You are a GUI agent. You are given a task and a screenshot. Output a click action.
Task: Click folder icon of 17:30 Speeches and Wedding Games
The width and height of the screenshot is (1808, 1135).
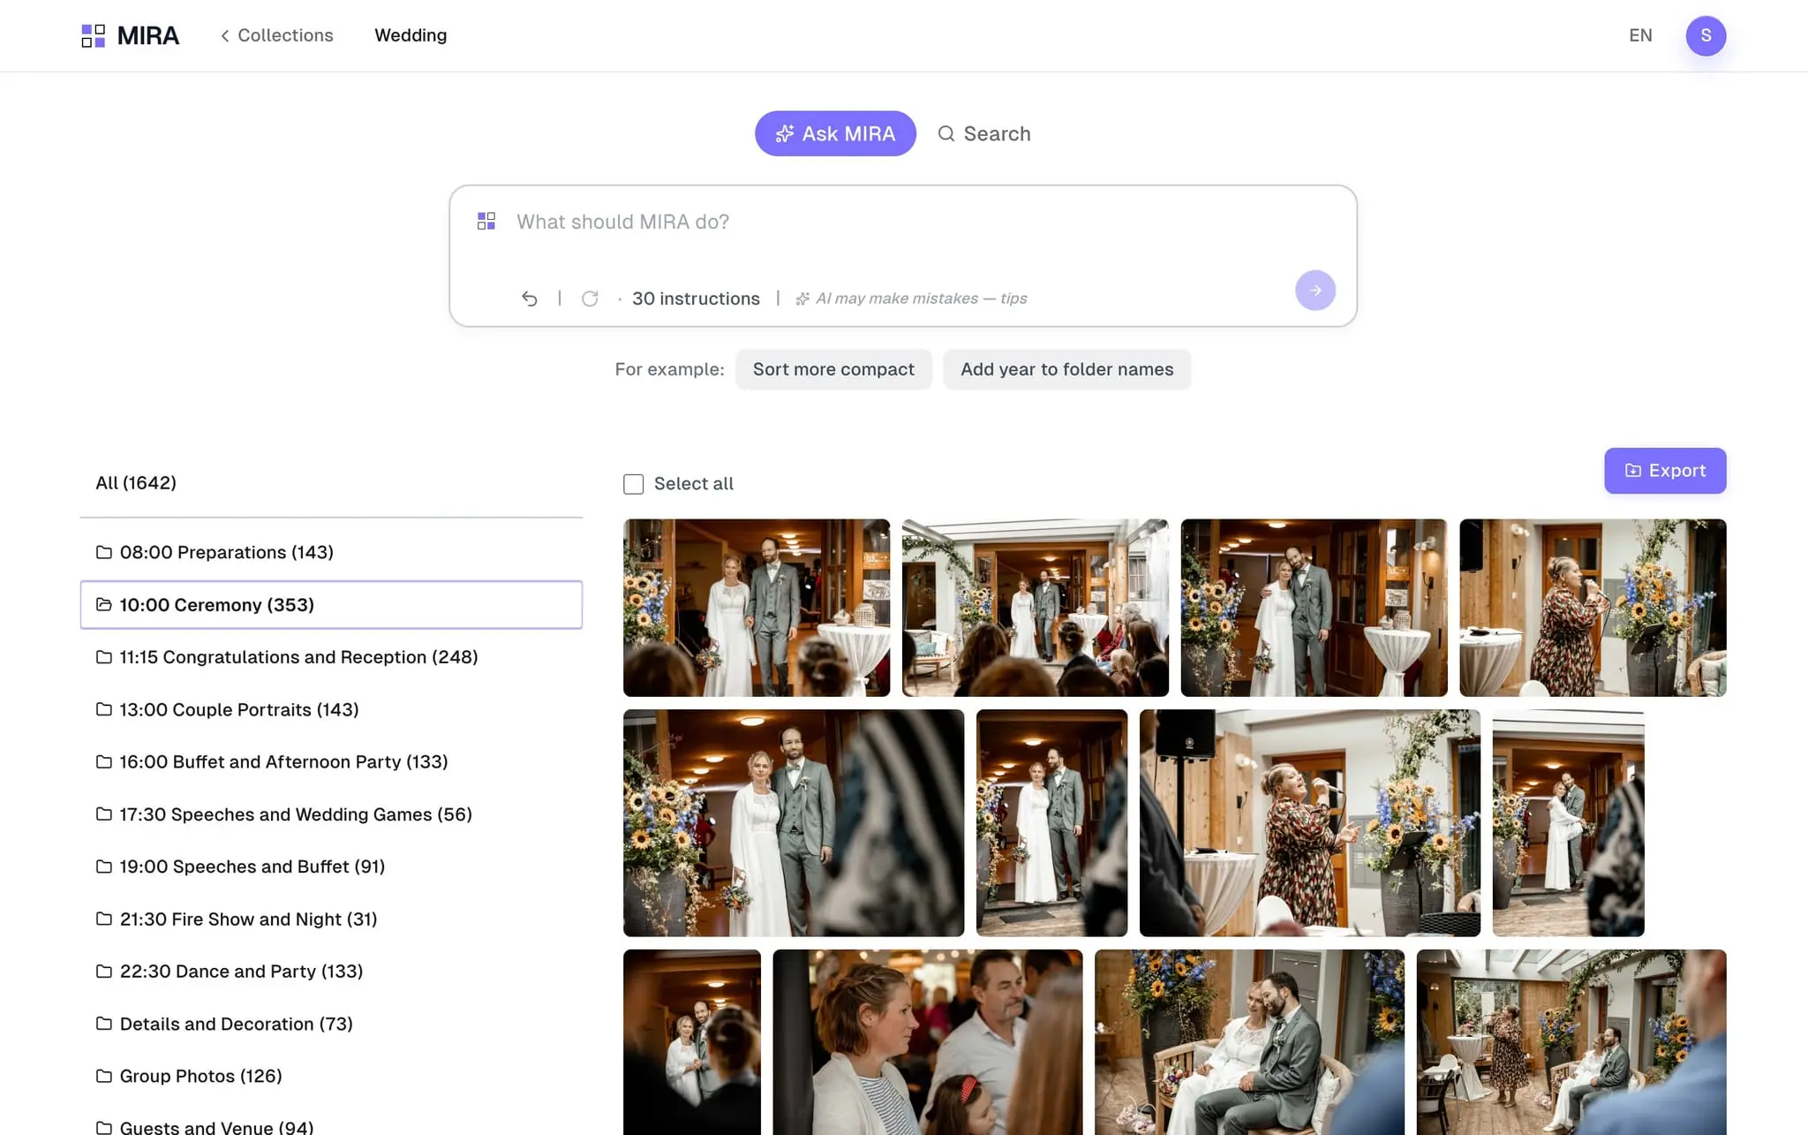pyautogui.click(x=103, y=814)
